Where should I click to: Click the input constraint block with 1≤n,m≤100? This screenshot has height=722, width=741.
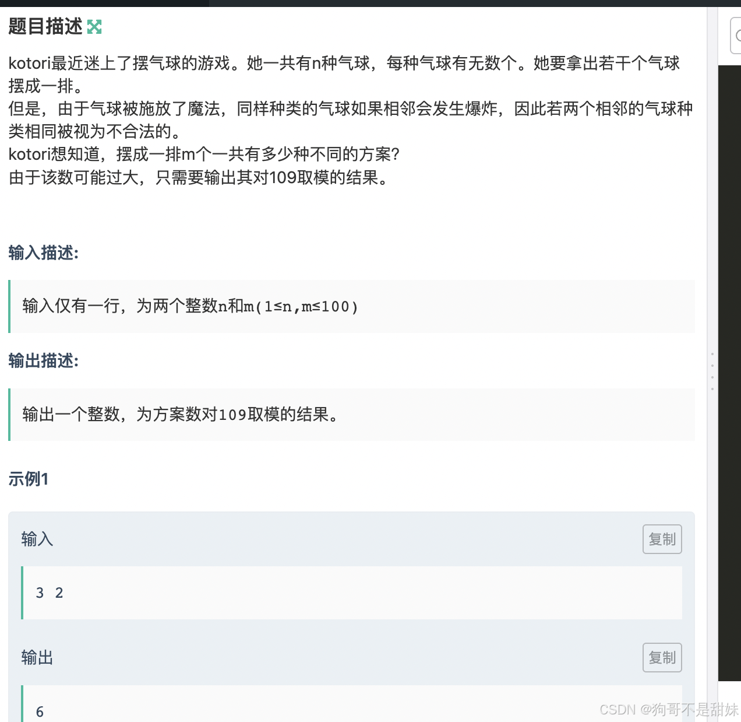352,306
